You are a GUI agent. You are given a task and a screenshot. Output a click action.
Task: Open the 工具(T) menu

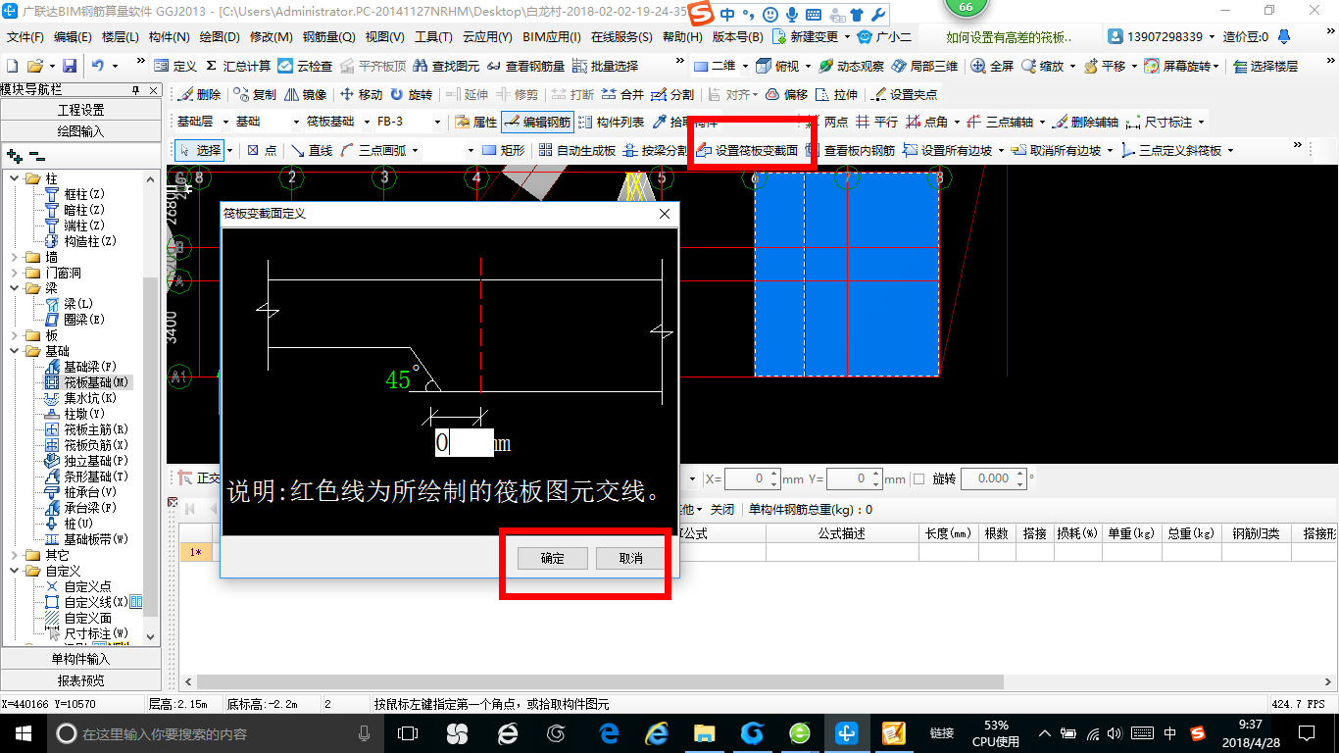click(432, 37)
